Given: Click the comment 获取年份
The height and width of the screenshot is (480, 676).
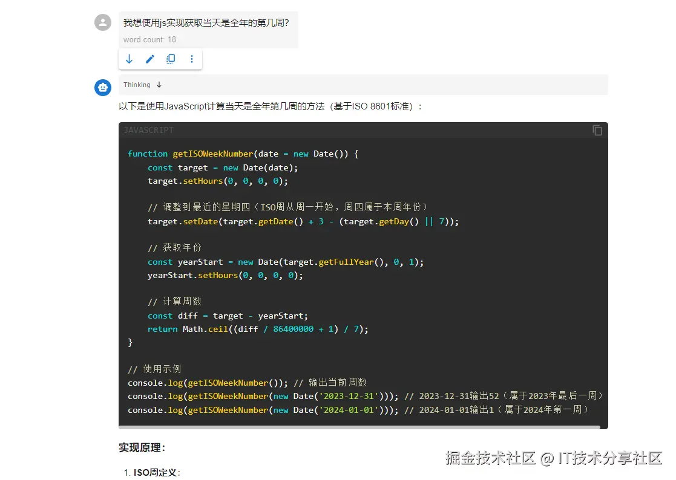Looking at the screenshot, I should point(174,247).
